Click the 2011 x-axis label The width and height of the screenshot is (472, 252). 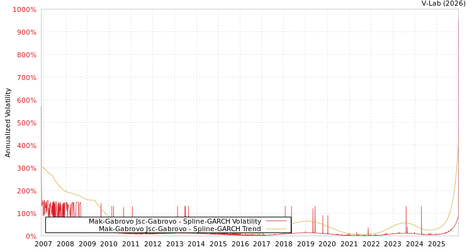point(131,244)
